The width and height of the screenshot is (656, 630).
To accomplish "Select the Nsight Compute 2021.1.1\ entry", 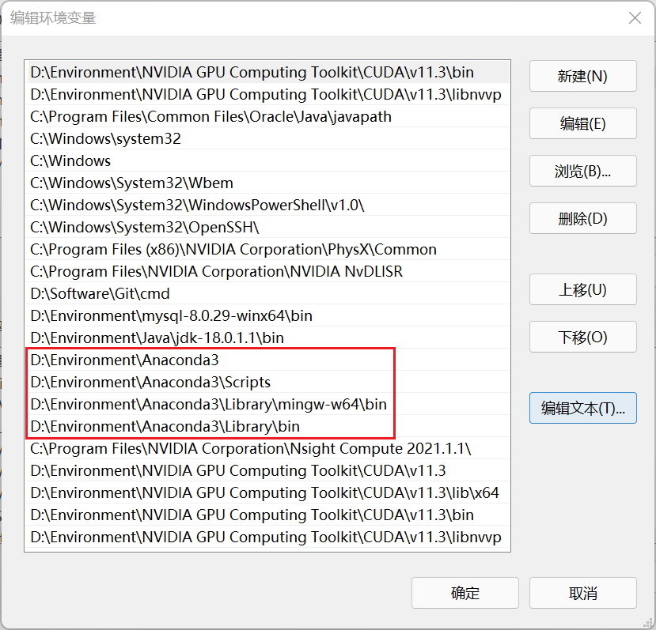I will (267, 448).
